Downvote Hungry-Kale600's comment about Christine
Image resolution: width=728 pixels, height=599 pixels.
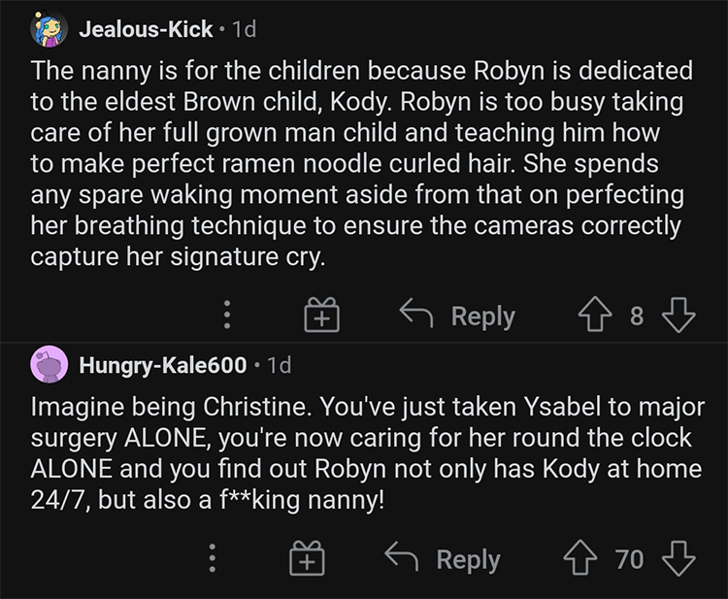click(x=677, y=559)
